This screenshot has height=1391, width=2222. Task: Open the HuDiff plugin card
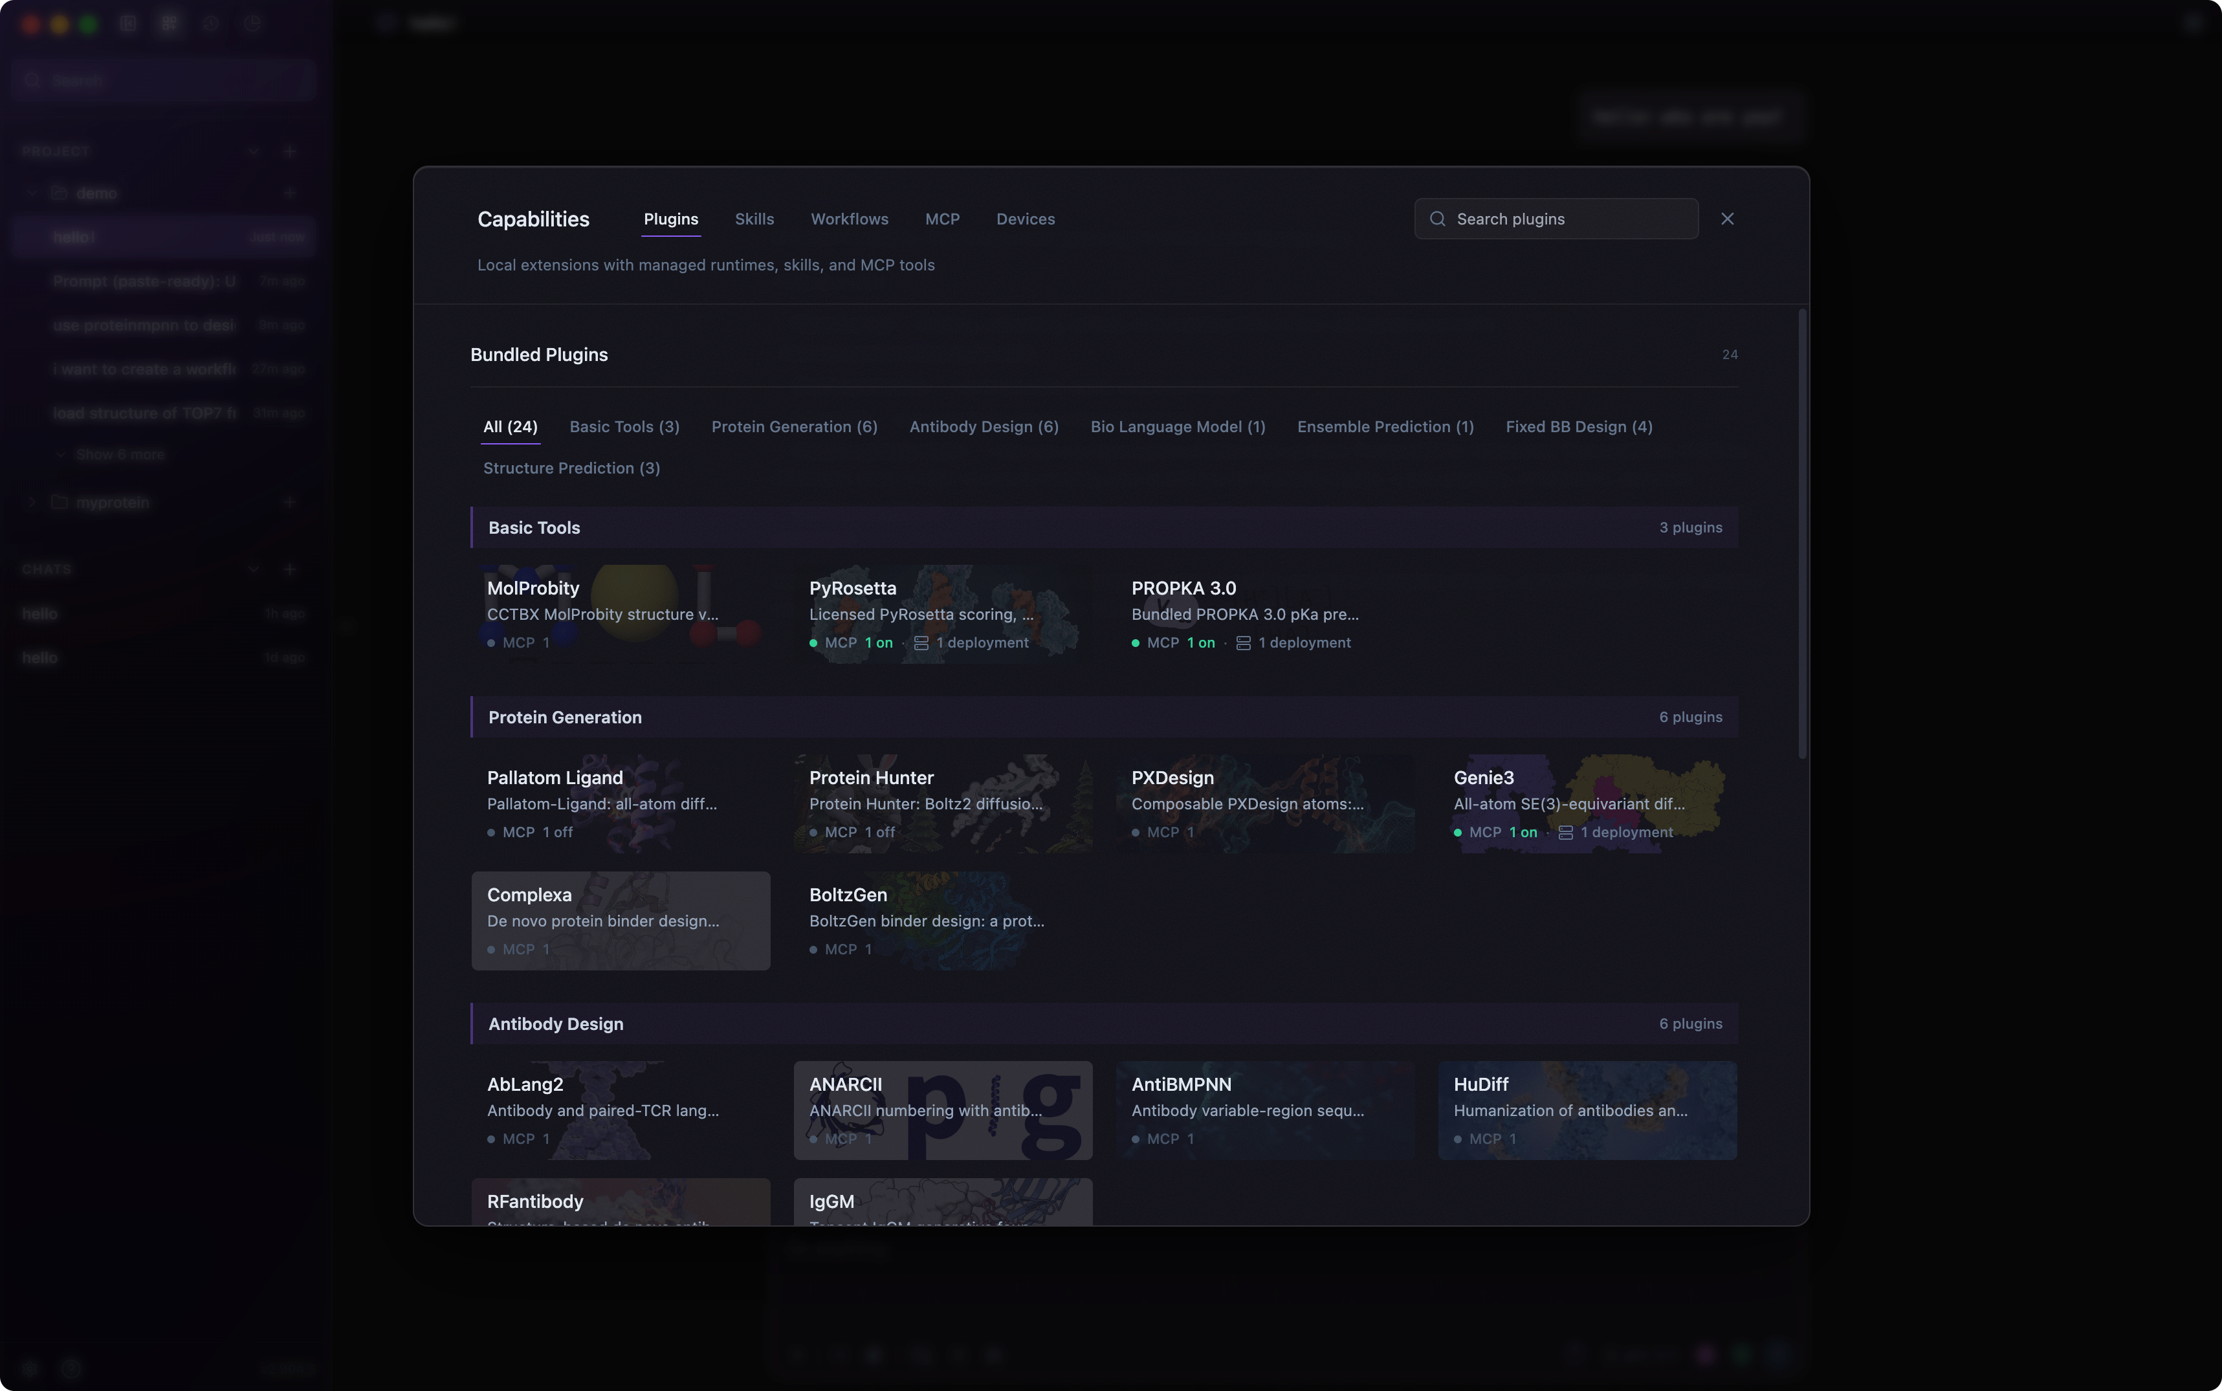coord(1587,1110)
